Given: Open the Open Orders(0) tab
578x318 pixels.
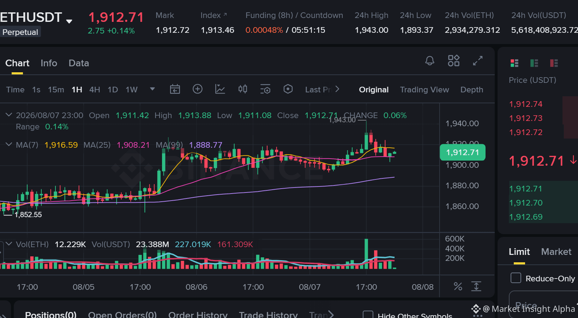Looking at the screenshot, I should pos(122,314).
